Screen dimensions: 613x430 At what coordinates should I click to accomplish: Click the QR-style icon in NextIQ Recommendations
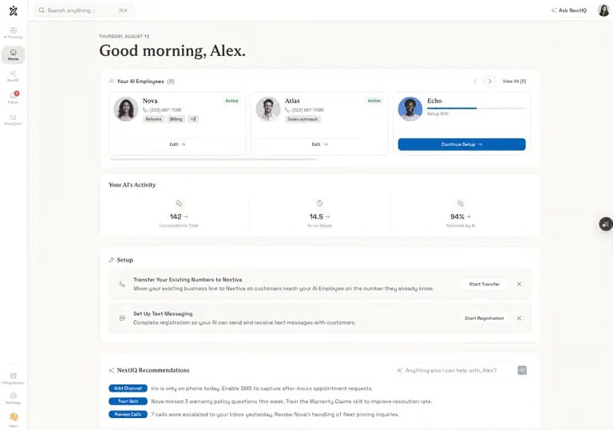pyautogui.click(x=522, y=370)
